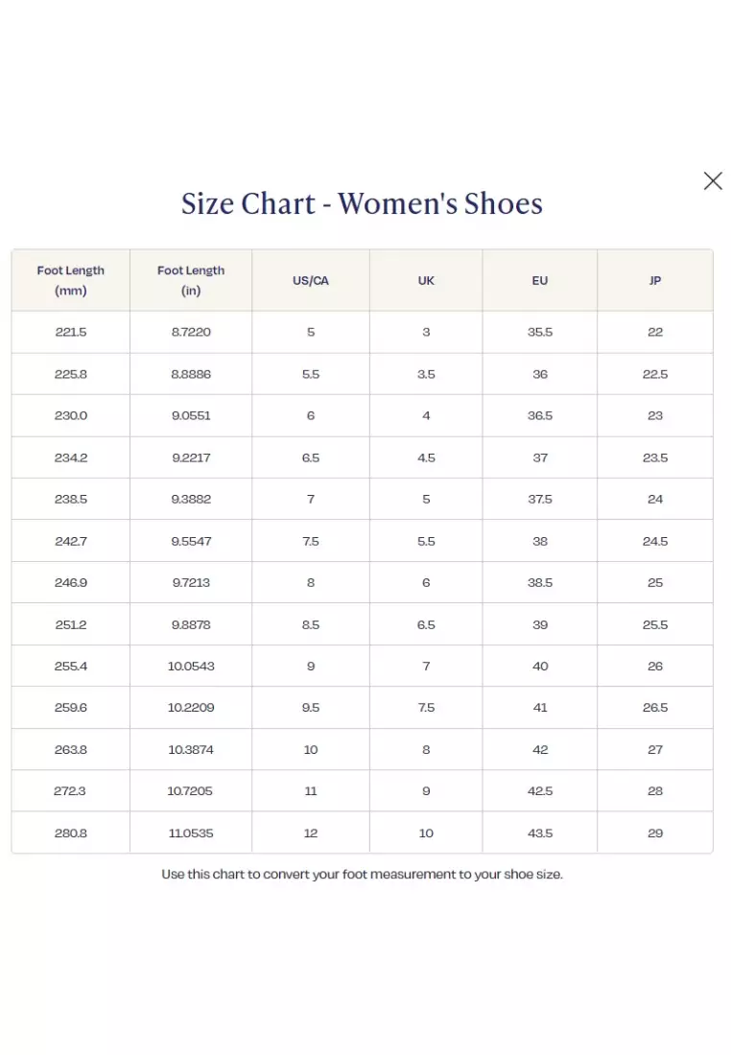Screen dimensions: 731x1055
Task: Click the US/CA column header
Action: point(310,280)
